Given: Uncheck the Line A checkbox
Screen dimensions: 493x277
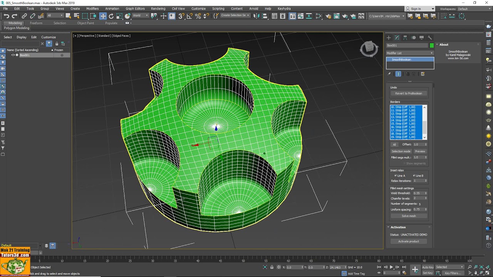Looking at the screenshot, I should (396, 176).
